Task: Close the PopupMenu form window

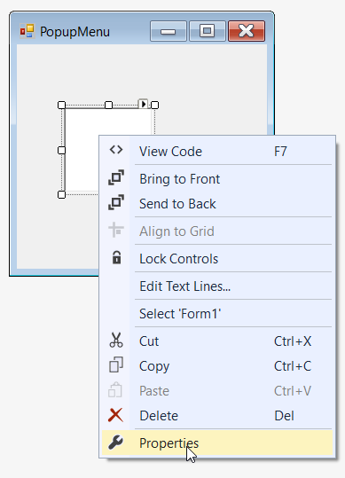Action: point(247,31)
